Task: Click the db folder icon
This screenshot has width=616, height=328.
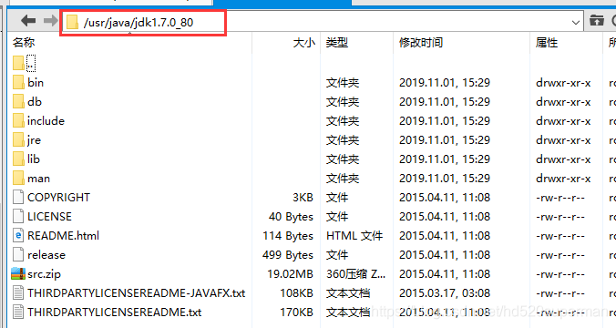Action: pyautogui.click(x=18, y=102)
